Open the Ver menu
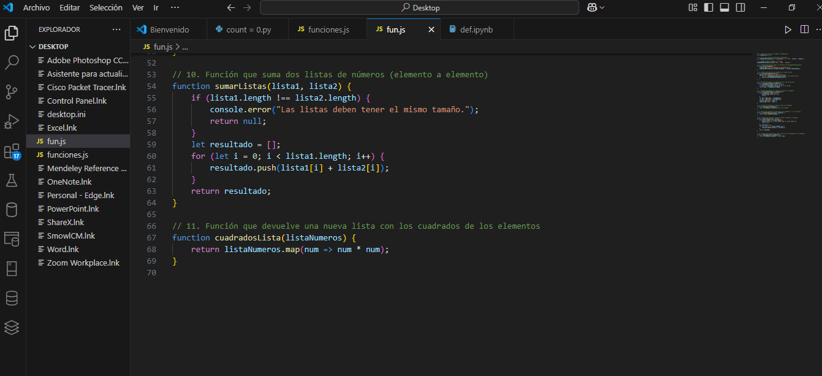The height and width of the screenshot is (376, 822). (138, 7)
